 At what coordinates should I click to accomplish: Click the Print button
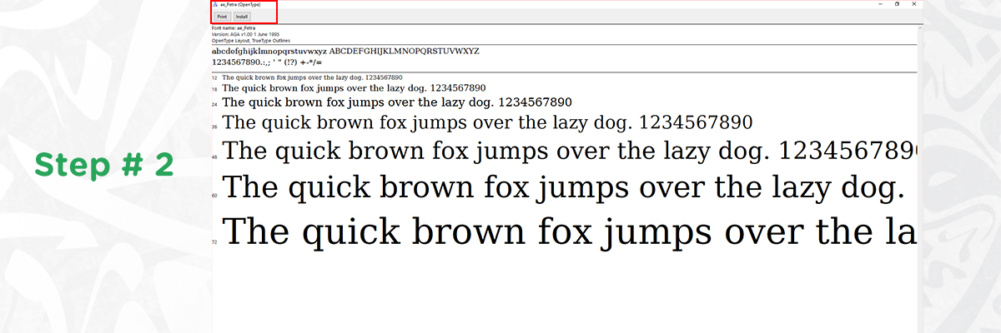click(x=222, y=16)
